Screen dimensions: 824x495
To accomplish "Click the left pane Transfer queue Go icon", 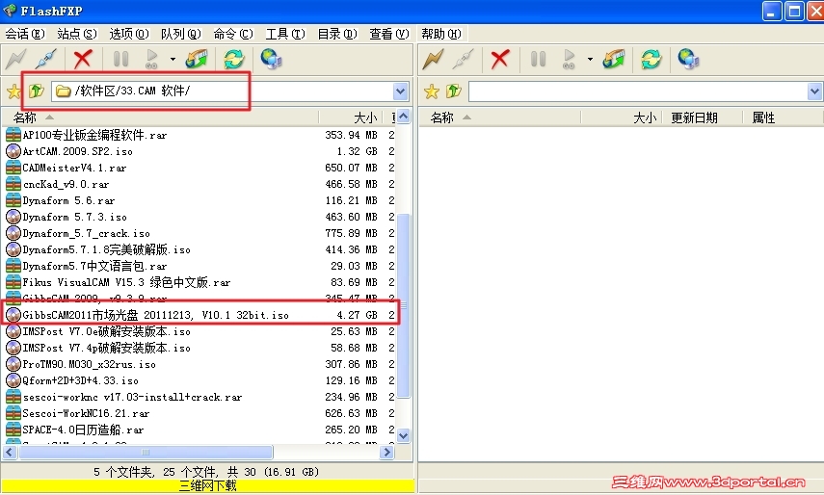I will 152,59.
